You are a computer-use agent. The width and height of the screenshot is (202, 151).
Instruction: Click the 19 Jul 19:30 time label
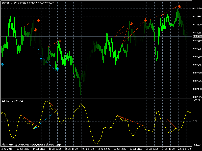(x=120, y=149)
